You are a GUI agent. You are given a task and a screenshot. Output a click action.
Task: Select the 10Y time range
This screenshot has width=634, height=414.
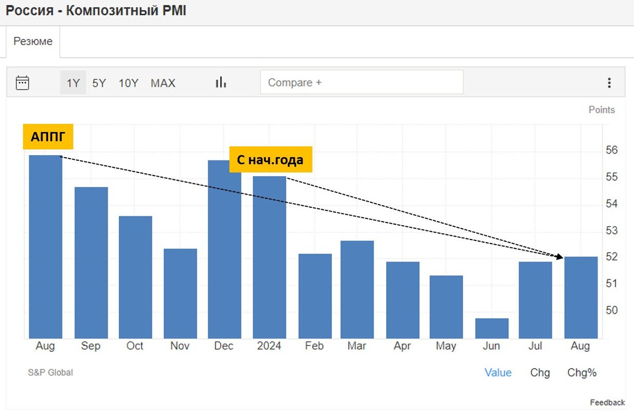[x=127, y=83]
